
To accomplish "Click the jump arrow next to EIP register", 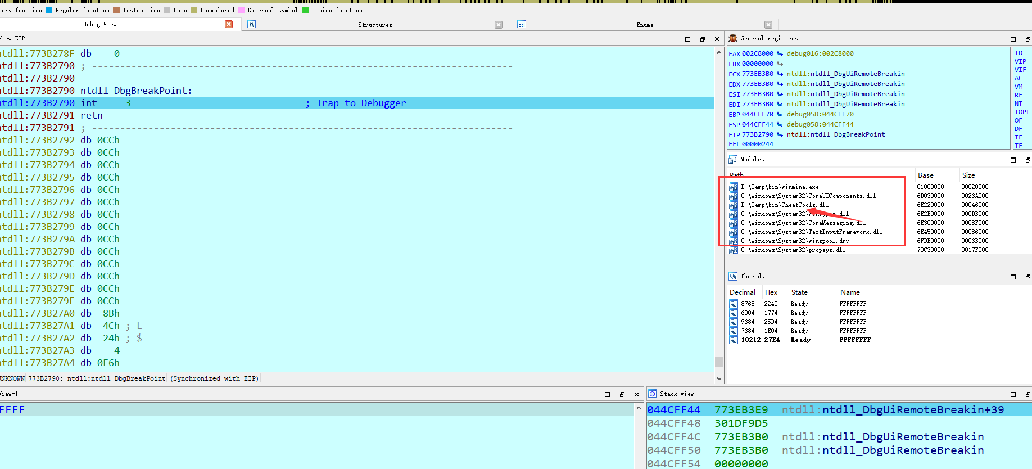I will tap(780, 134).
